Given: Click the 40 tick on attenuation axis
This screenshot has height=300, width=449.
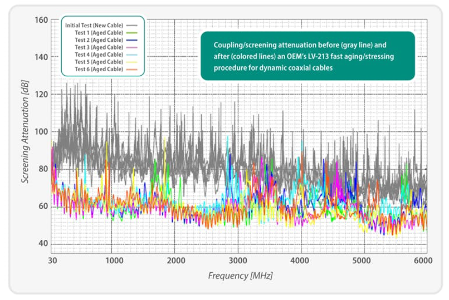Looking at the screenshot, I should coord(42,244).
